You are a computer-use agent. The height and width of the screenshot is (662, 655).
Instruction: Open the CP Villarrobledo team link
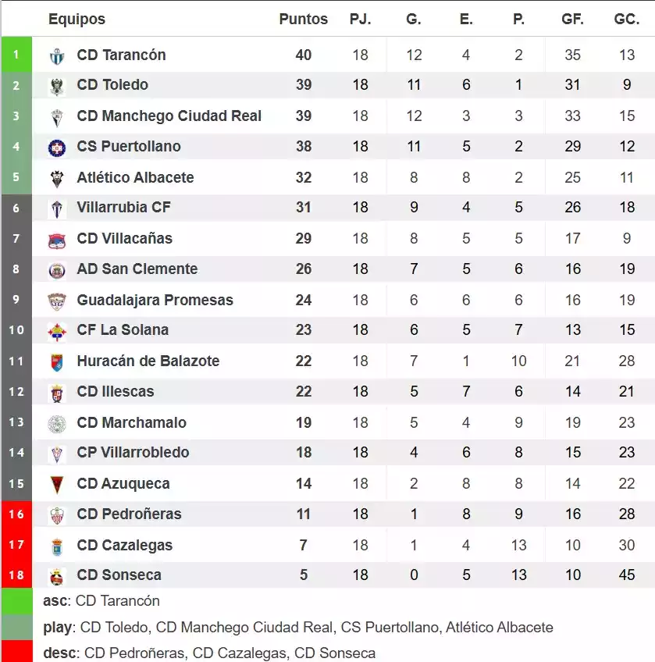click(133, 453)
